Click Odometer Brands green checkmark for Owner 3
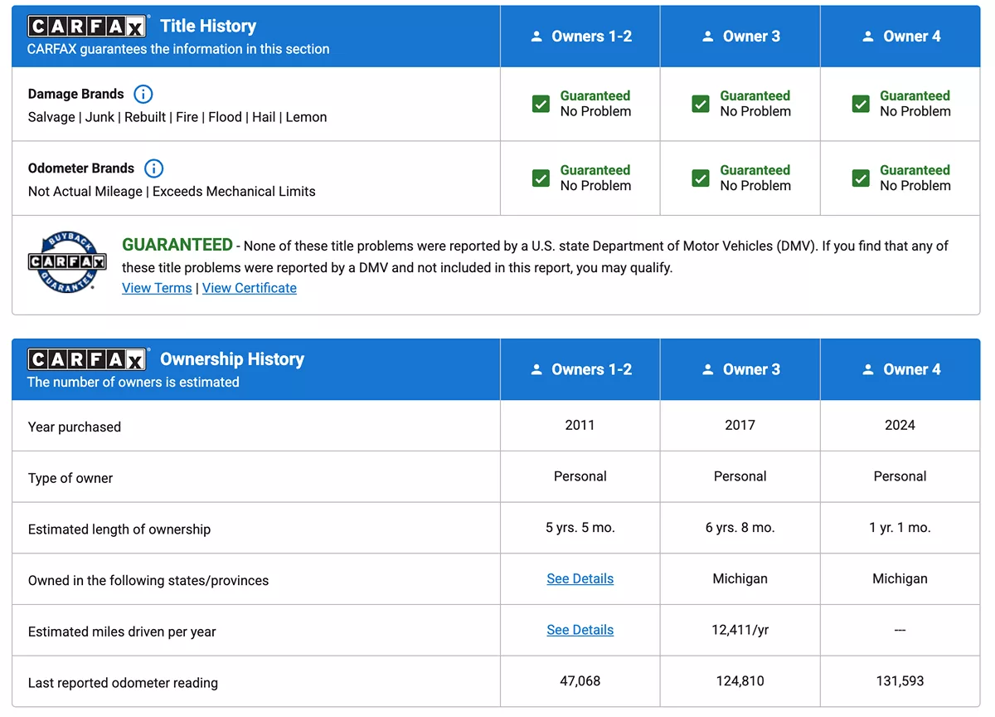Image resolution: width=995 pixels, height=717 pixels. click(701, 178)
